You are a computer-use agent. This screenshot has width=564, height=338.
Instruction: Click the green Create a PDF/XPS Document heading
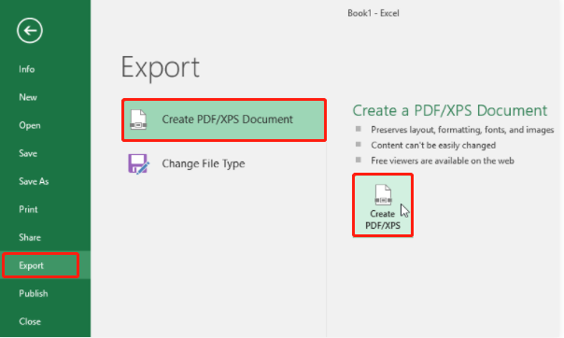click(450, 110)
